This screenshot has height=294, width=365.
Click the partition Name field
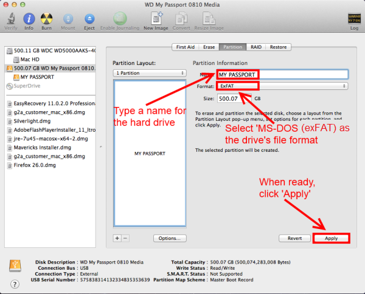click(x=282, y=75)
